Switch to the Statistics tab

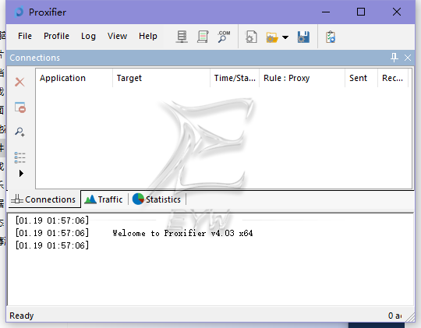[x=157, y=199]
